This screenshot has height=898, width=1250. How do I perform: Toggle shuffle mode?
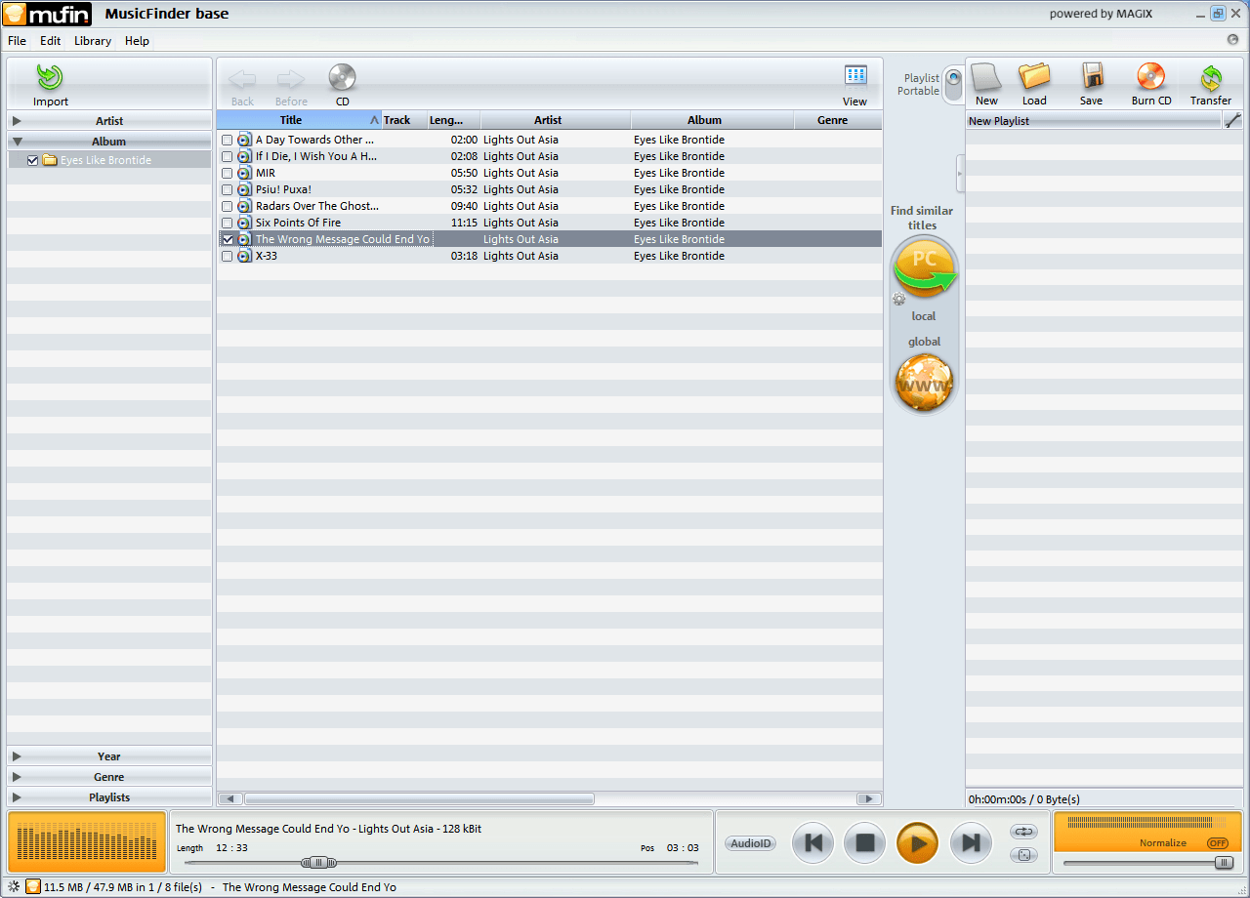tap(1023, 855)
